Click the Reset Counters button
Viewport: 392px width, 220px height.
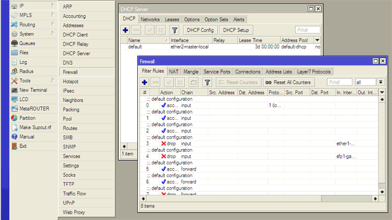238,82
